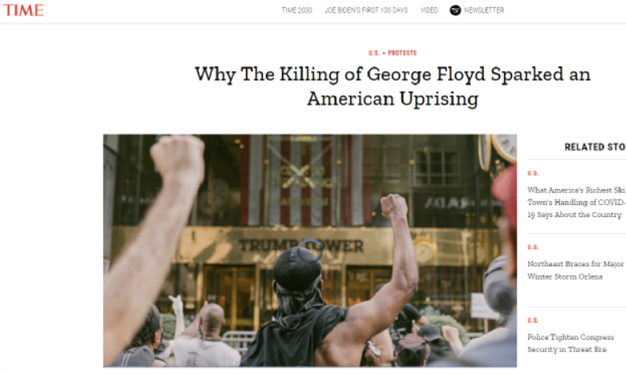Click the newsletter envelope icon
Screen dimensions: 626x374
(x=455, y=10)
